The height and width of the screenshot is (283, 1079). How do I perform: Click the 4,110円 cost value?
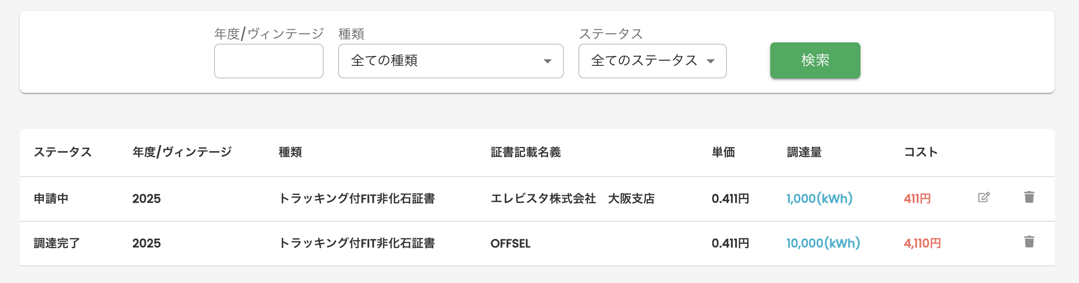coord(922,243)
